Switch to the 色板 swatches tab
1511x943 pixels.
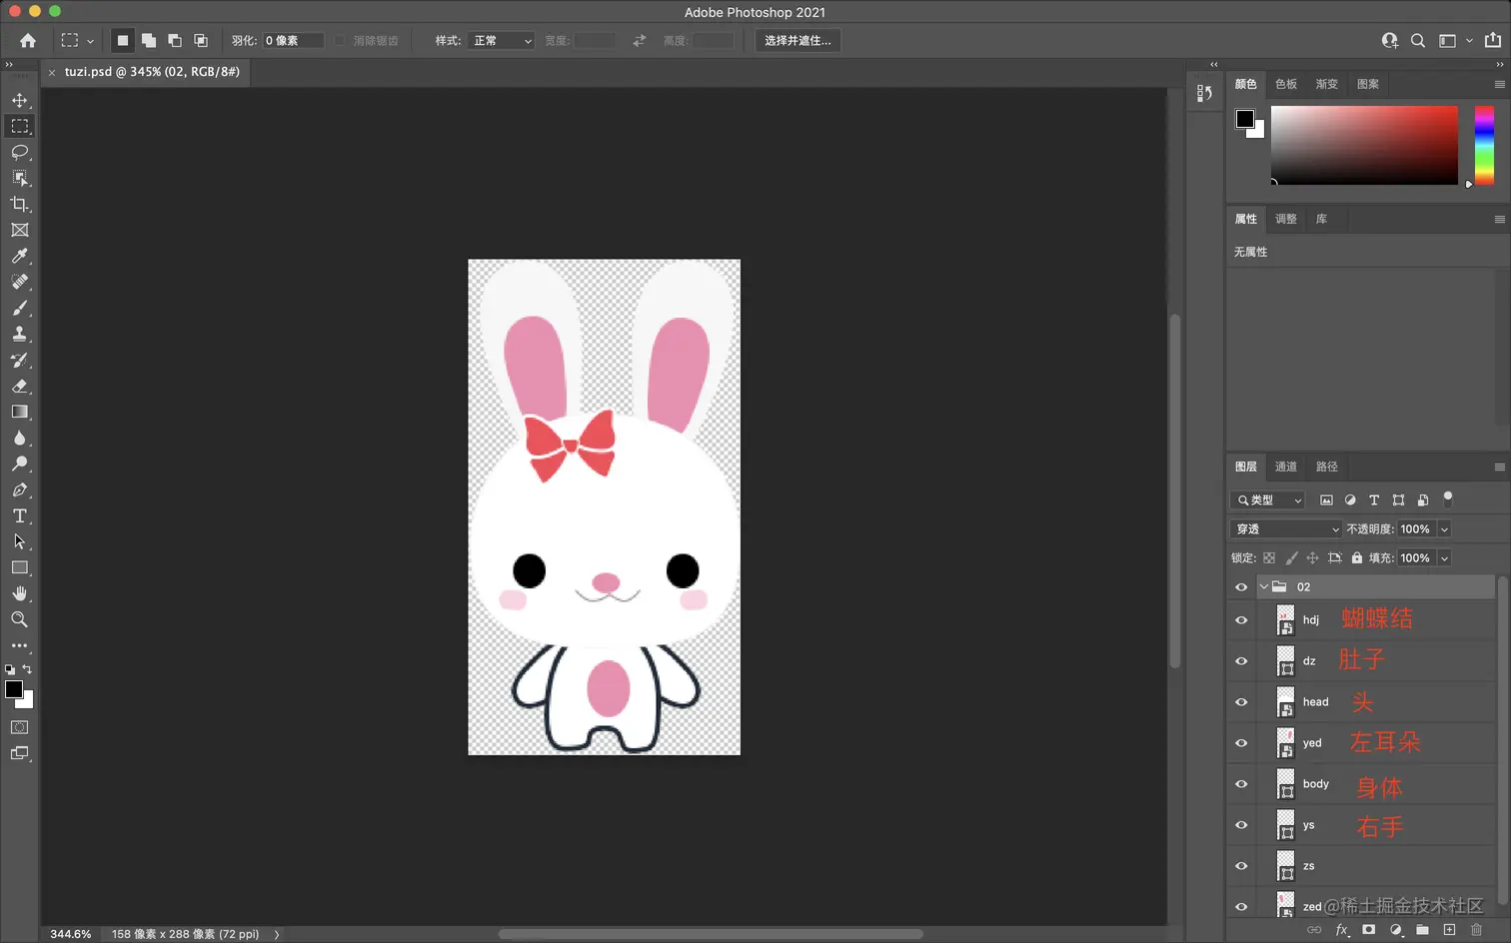(x=1286, y=84)
